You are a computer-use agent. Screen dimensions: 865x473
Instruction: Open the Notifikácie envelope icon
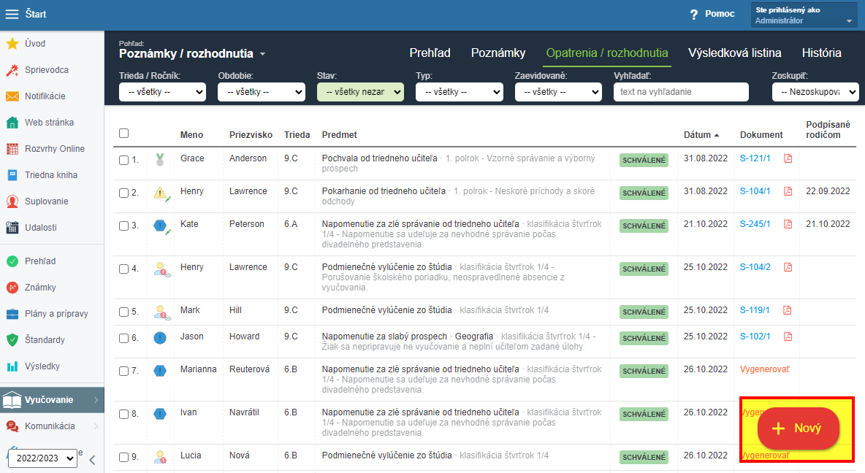pos(12,96)
